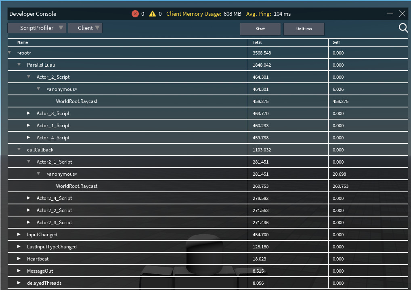
Task: Open the ScriptProfiler view dropdown
Action: click(x=36, y=28)
